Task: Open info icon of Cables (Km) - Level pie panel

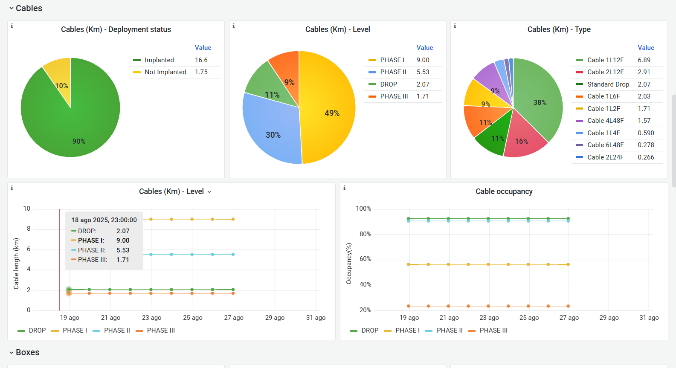Action: (234, 26)
